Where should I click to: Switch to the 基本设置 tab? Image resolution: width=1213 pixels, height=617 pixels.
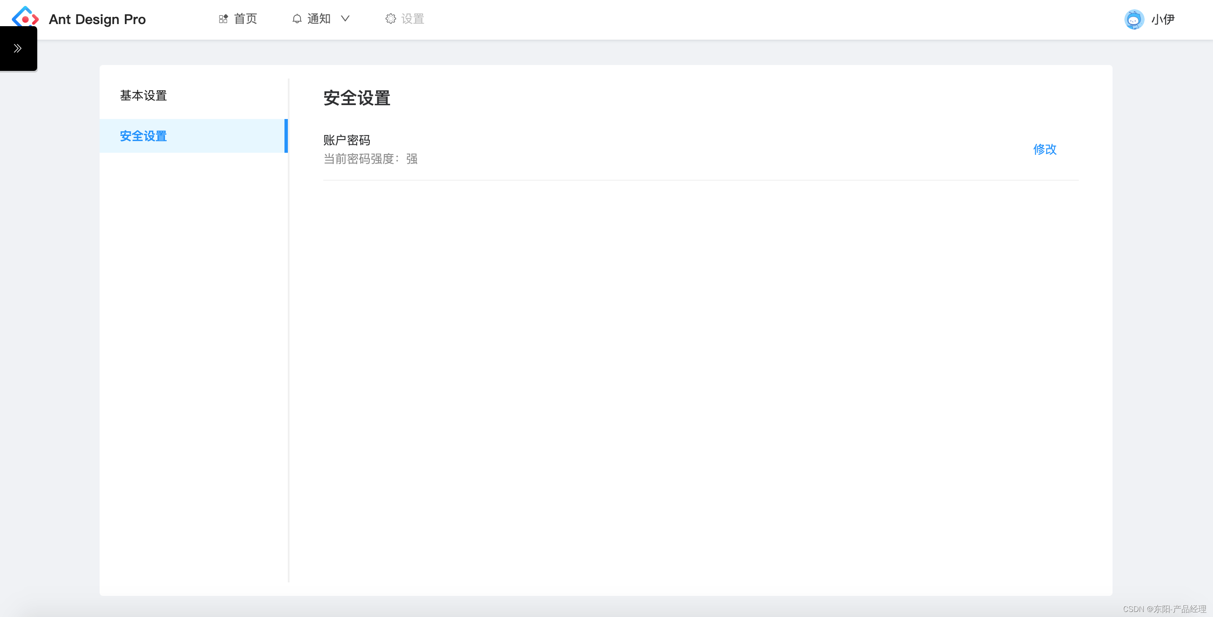143,96
